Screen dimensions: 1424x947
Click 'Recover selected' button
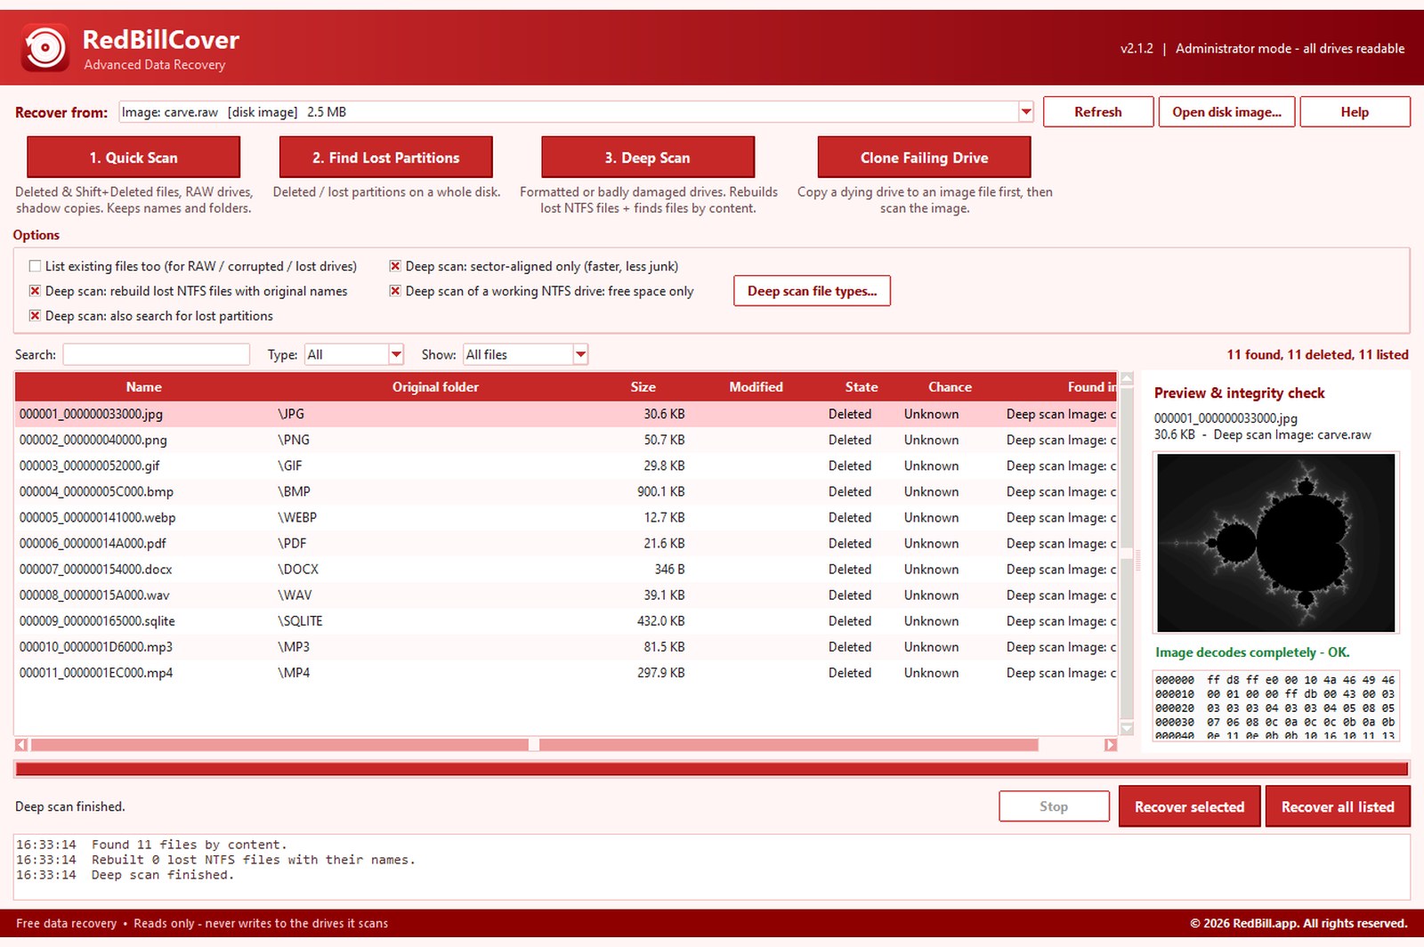pos(1189,806)
